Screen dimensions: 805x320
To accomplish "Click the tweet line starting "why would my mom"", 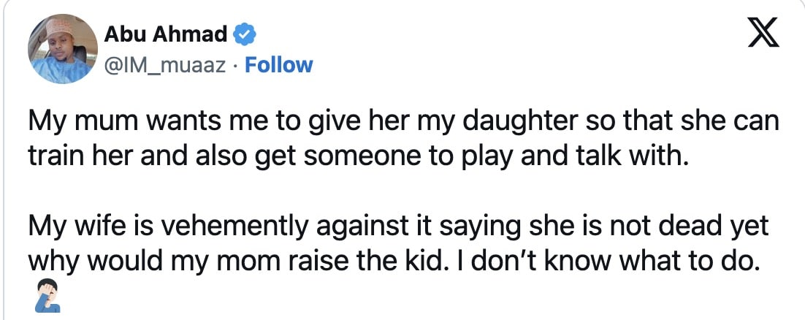I will (x=394, y=262).
